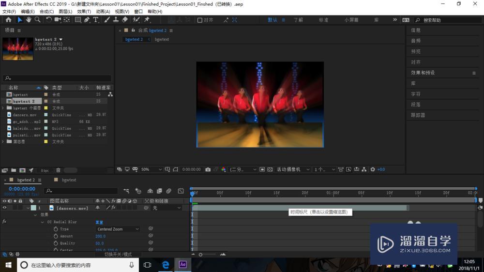Toggle the snapping 对齐 checkbox
This screenshot has width=484, height=272.
pos(200,20)
